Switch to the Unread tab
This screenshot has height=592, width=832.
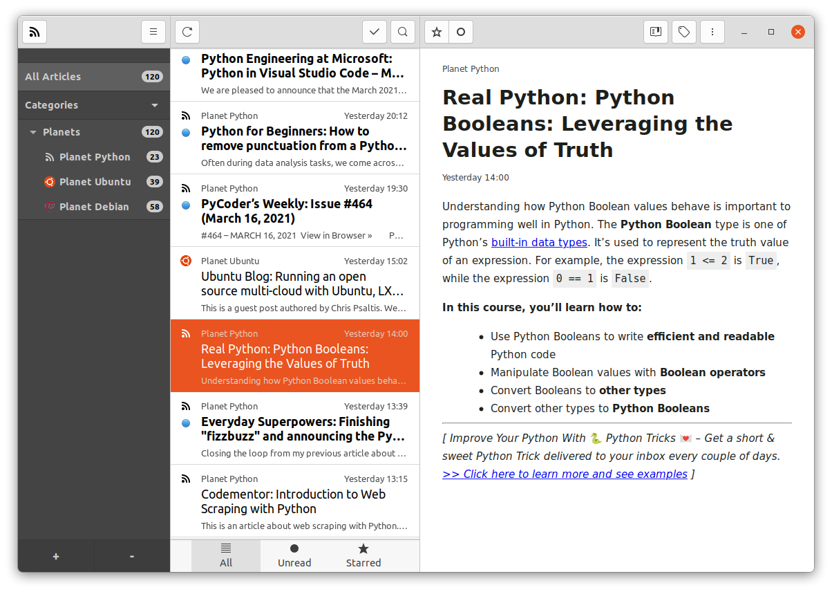click(x=294, y=556)
